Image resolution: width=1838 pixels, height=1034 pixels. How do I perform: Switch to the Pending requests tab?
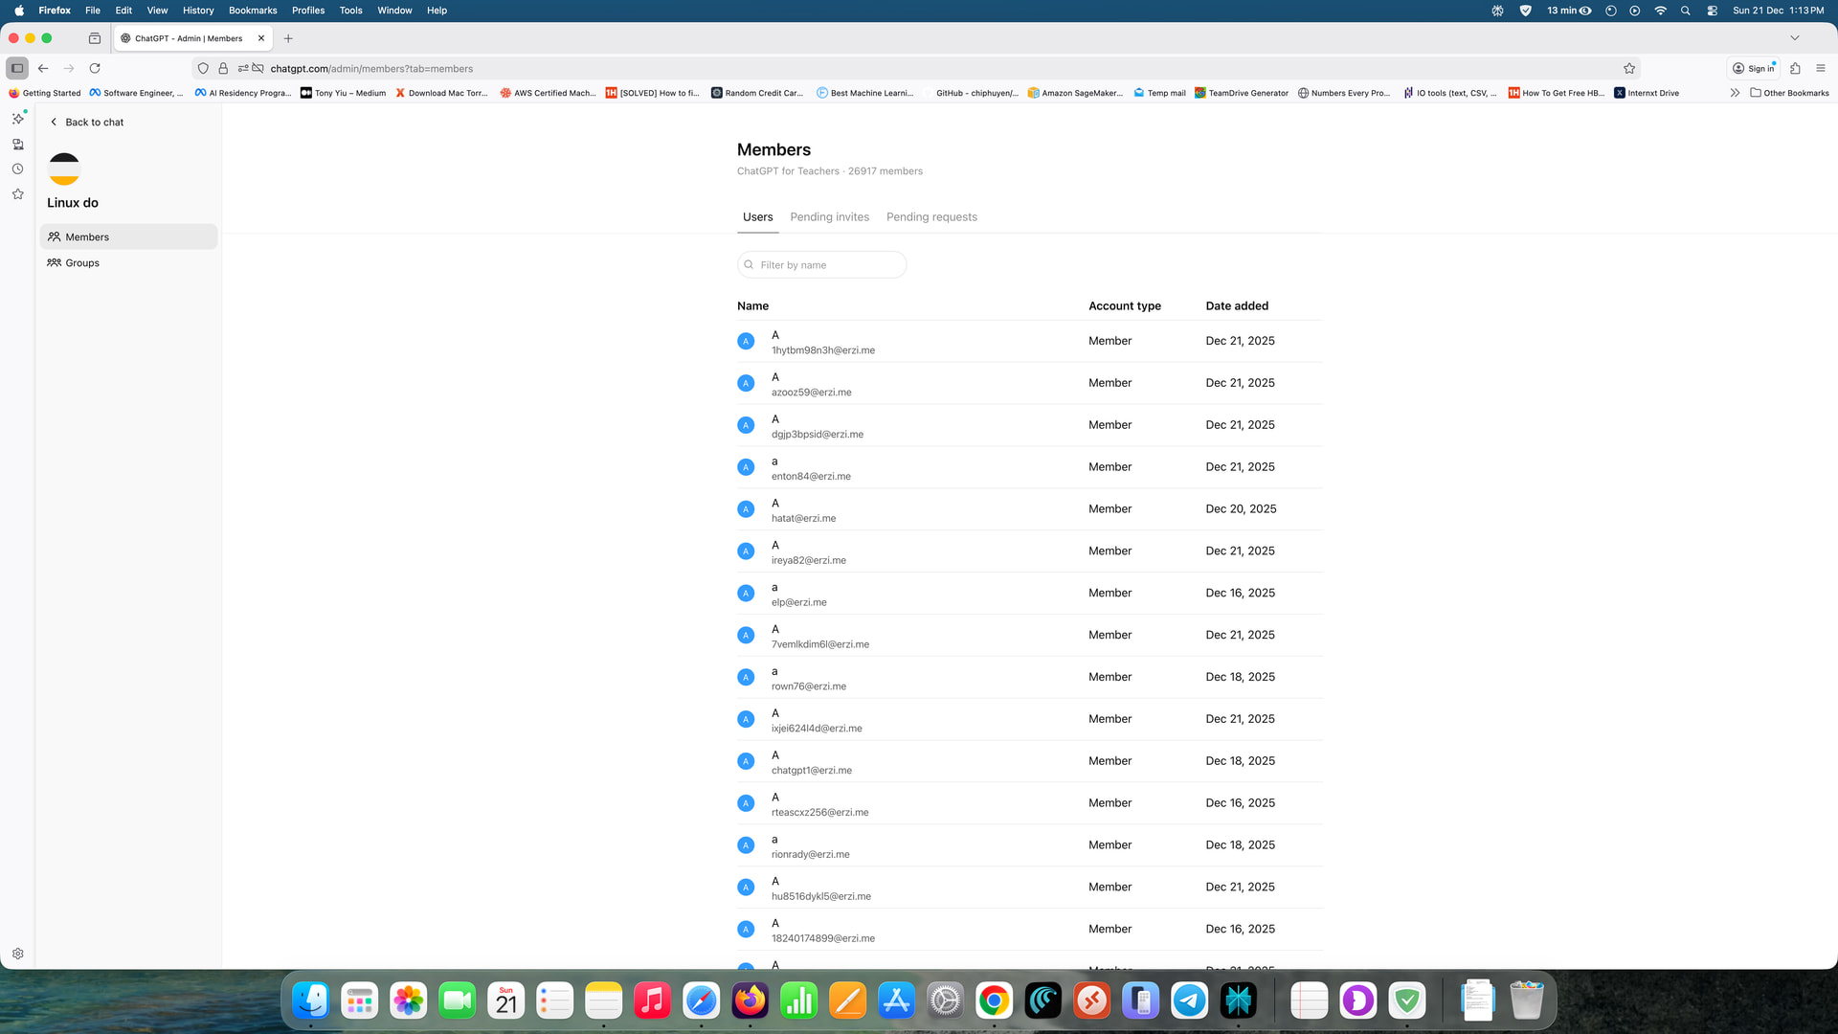[931, 216]
